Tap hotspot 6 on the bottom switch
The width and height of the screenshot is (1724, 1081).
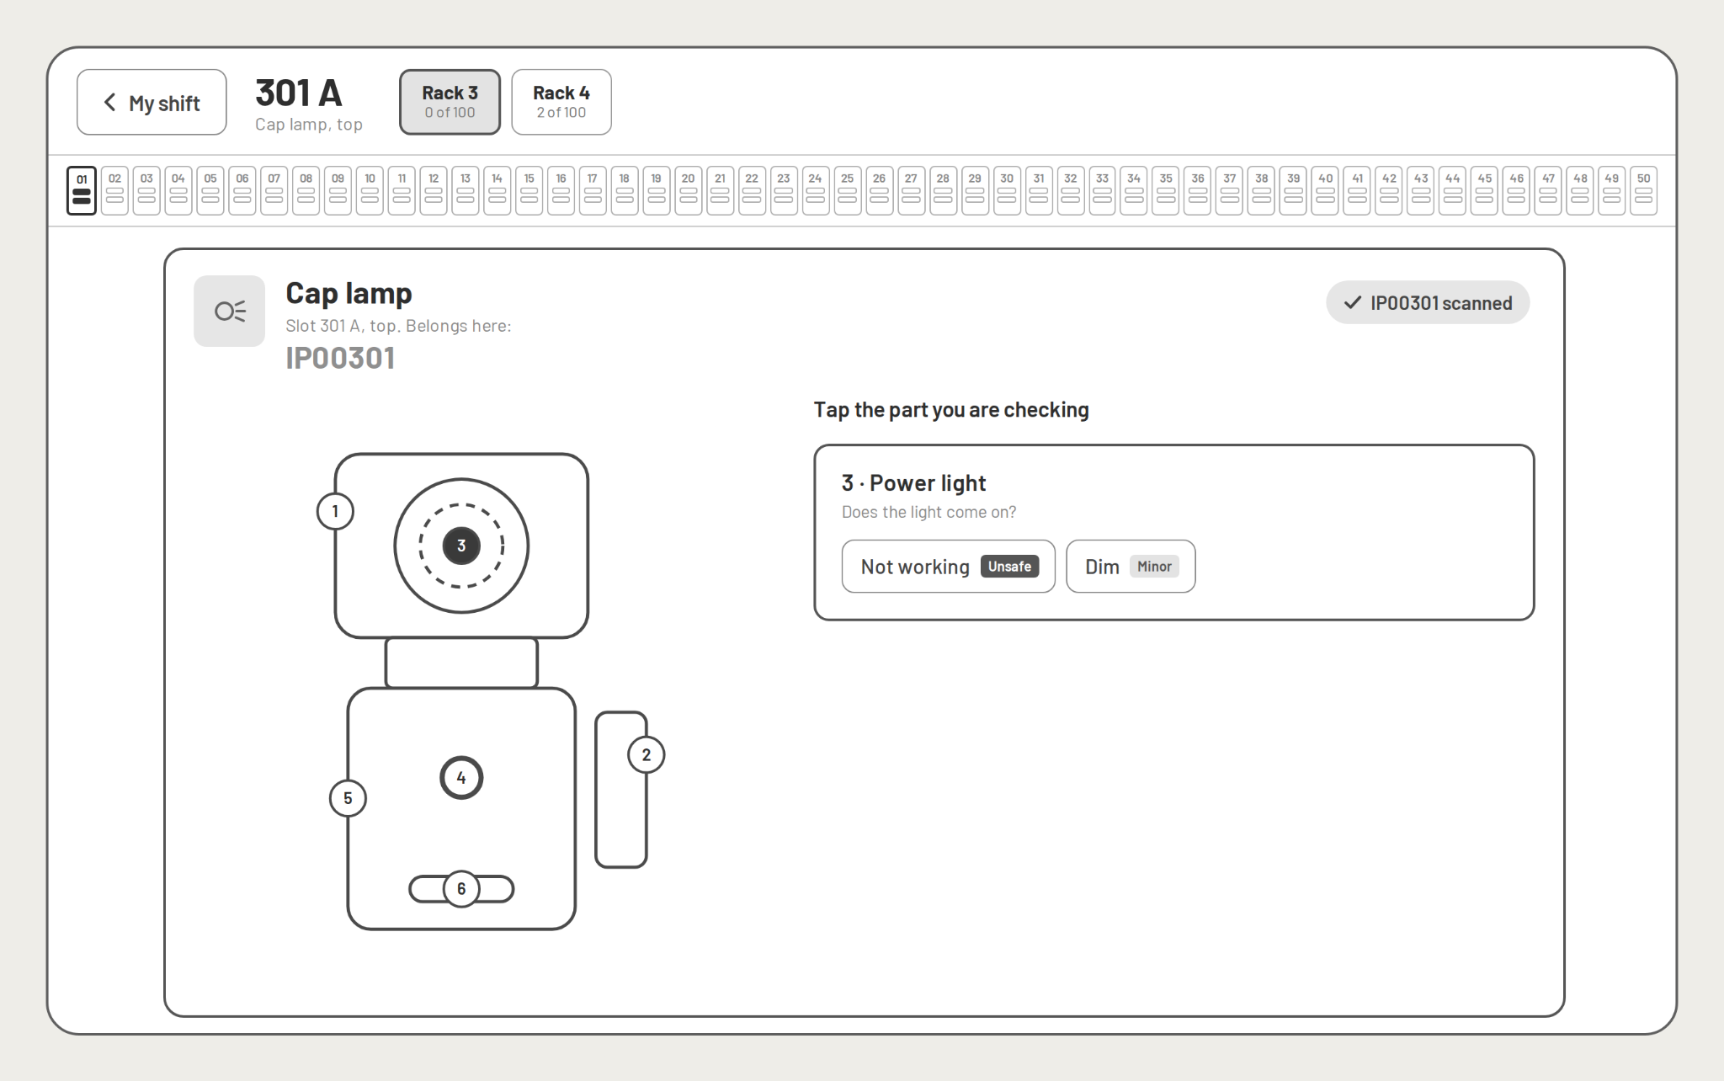tap(461, 889)
